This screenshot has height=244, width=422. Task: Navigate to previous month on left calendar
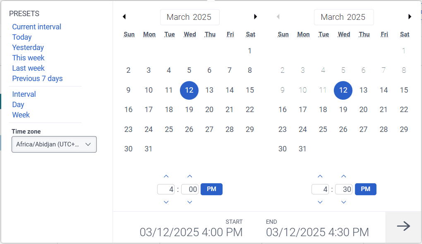[x=124, y=17]
